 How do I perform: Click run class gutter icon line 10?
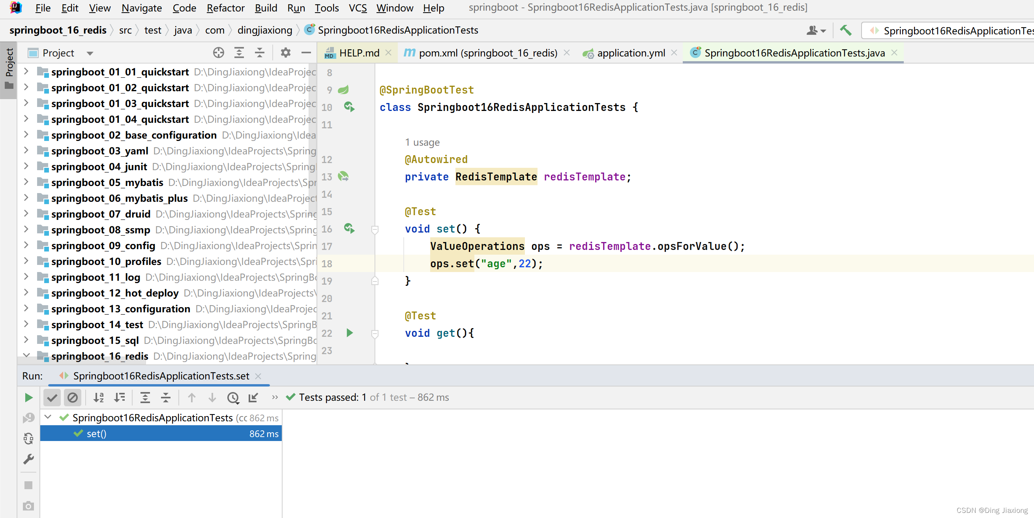349,107
